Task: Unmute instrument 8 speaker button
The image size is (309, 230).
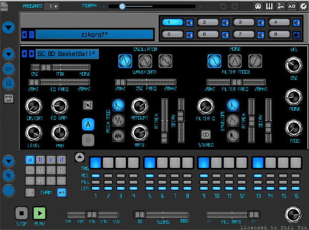Action: click(297, 35)
